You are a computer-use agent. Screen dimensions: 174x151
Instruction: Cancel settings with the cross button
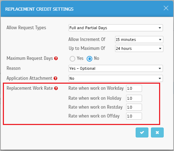pyautogui.click(x=157, y=132)
